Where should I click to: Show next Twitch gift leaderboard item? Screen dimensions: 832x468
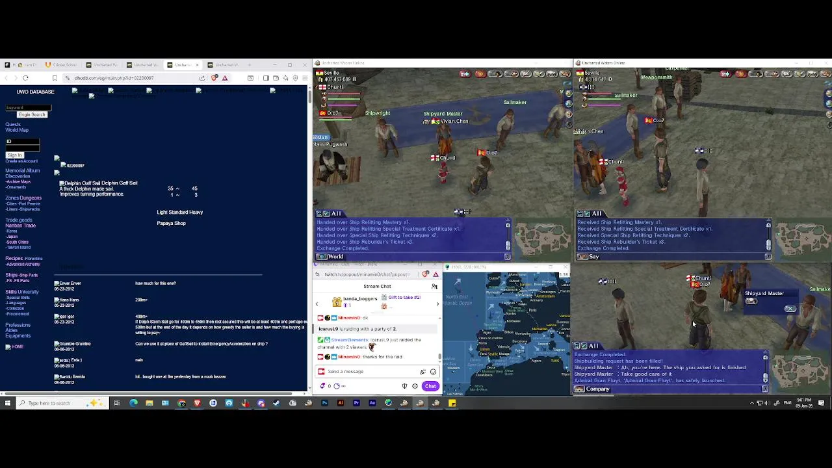[x=437, y=304]
